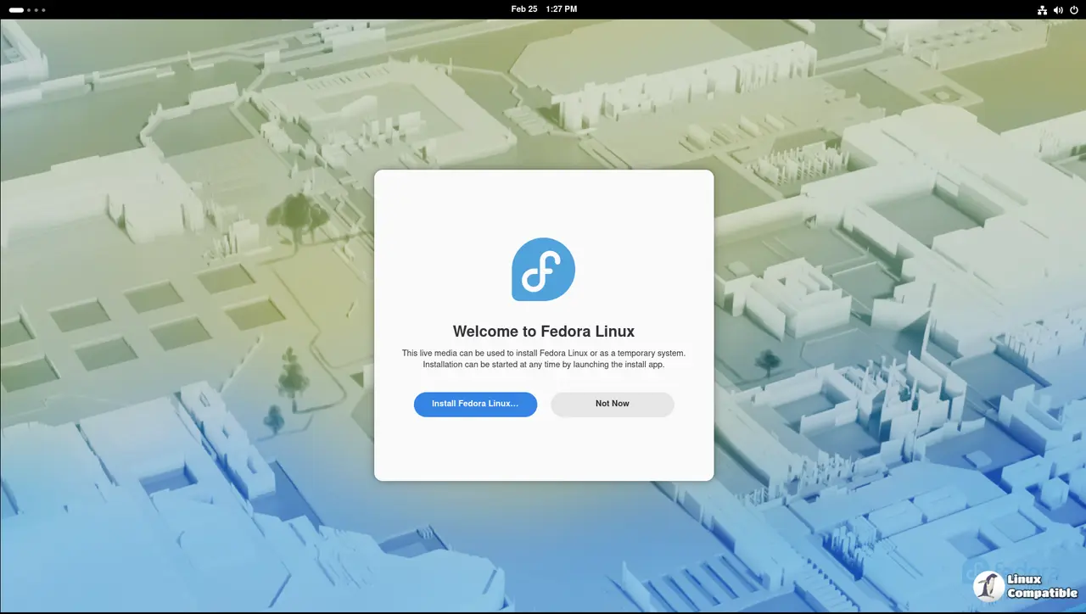Click the blue Fedora logo in dialog

[543, 269]
